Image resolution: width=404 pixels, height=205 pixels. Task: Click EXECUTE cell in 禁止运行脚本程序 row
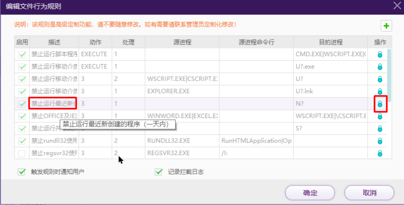[x=95, y=54]
